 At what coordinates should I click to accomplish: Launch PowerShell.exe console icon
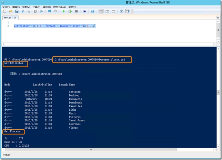[93, 11]
